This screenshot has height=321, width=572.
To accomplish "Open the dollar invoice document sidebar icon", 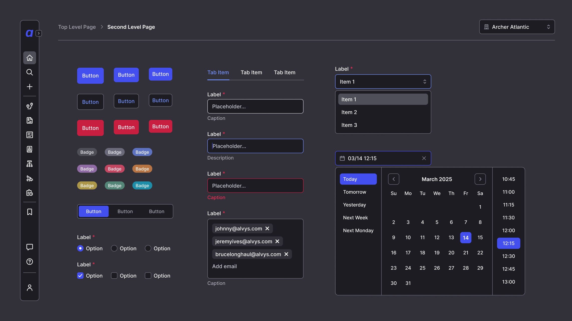I will click(30, 120).
